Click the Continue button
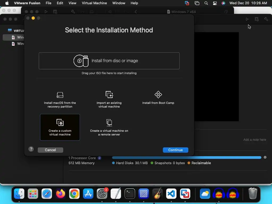The width and height of the screenshot is (272, 204). click(175, 150)
